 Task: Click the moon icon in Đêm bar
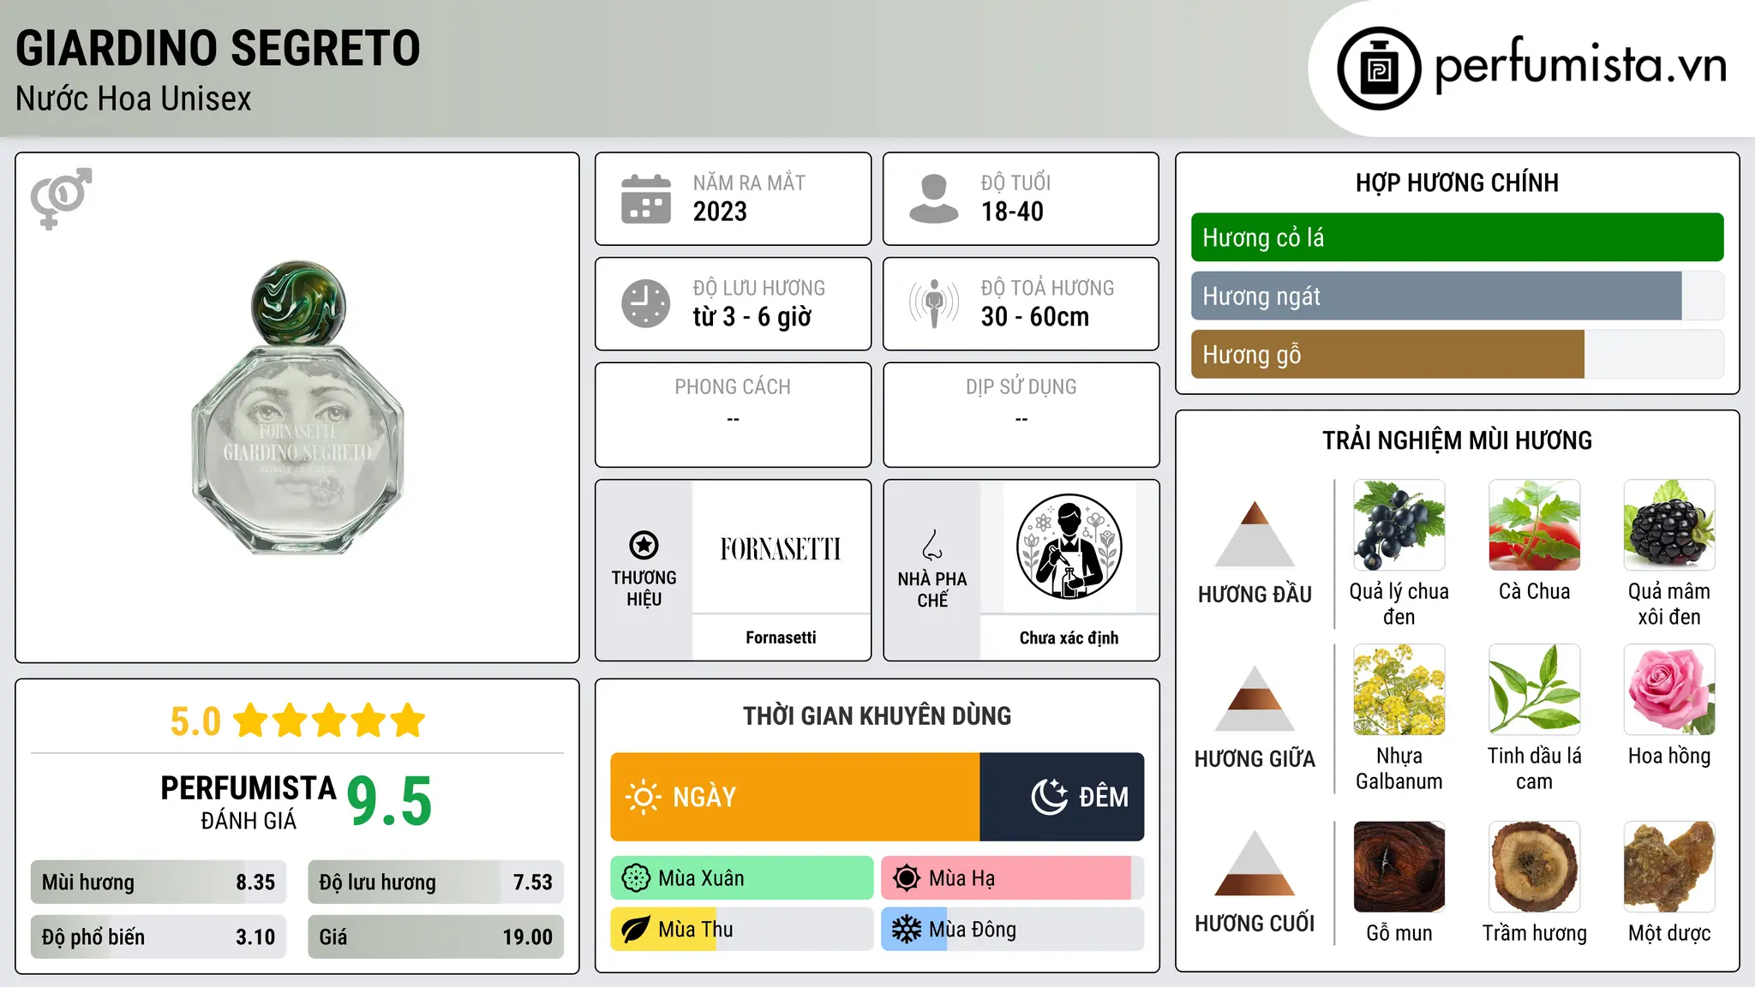click(1050, 797)
